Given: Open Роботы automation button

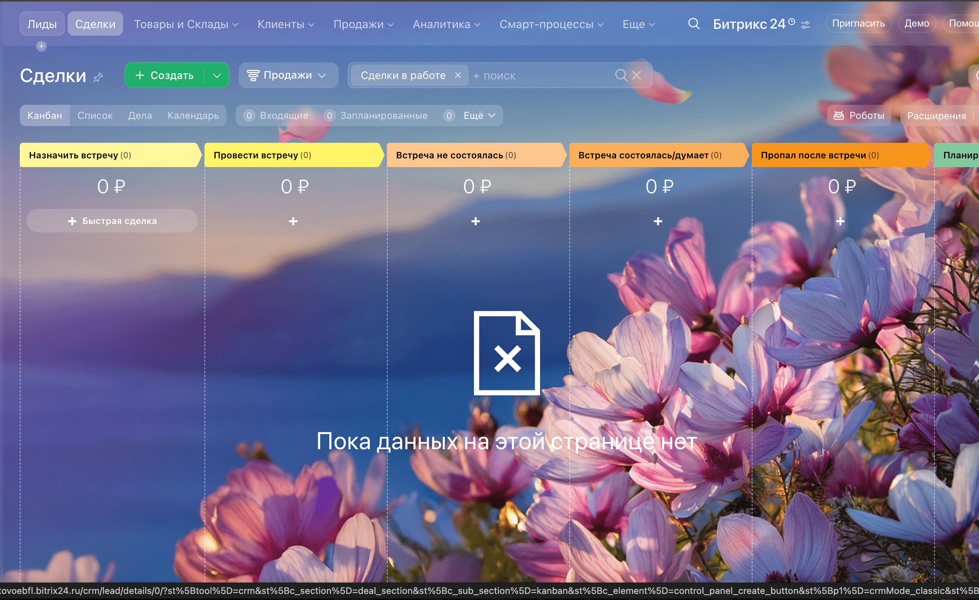Looking at the screenshot, I should point(859,115).
